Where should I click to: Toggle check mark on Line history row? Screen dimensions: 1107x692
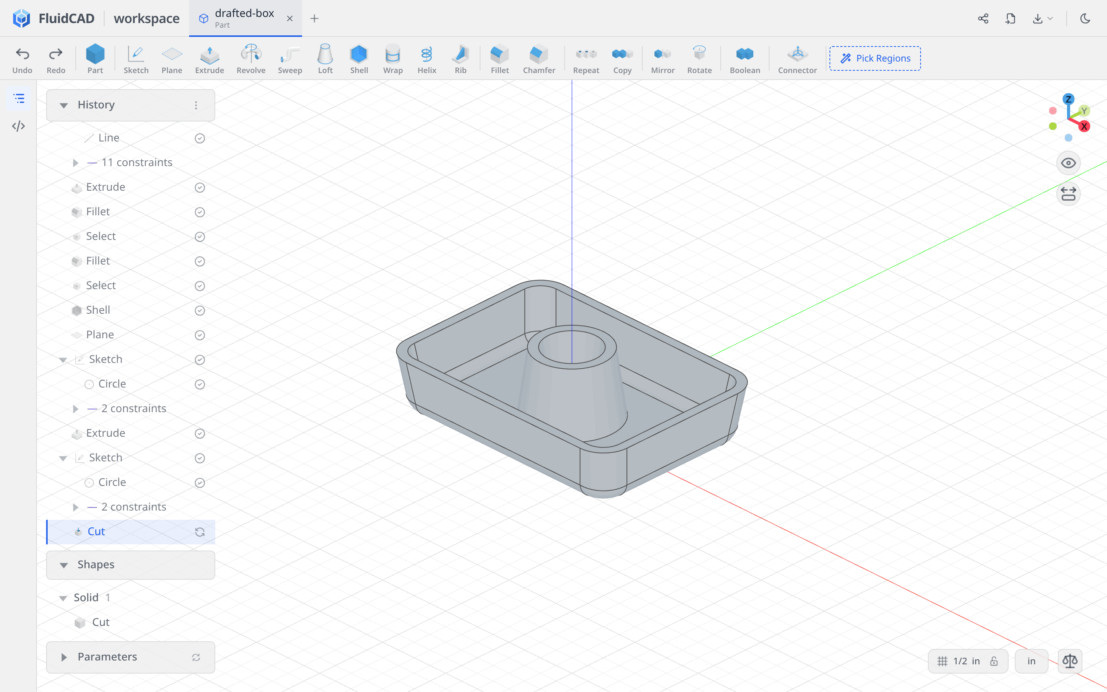click(x=199, y=138)
